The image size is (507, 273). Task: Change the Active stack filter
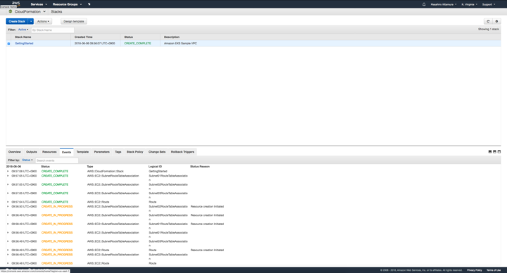(23, 30)
